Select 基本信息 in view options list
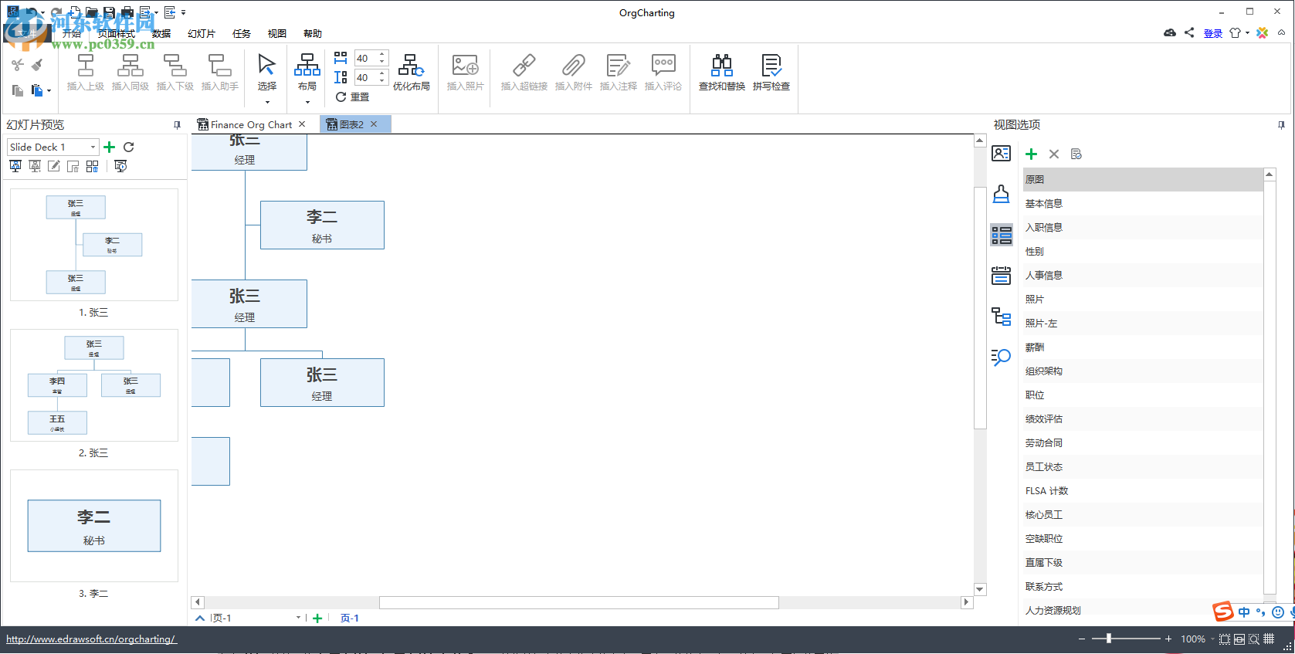The height and width of the screenshot is (654, 1295). pyautogui.click(x=1143, y=204)
